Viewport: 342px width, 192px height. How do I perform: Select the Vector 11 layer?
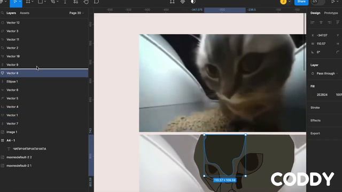pos(44,39)
